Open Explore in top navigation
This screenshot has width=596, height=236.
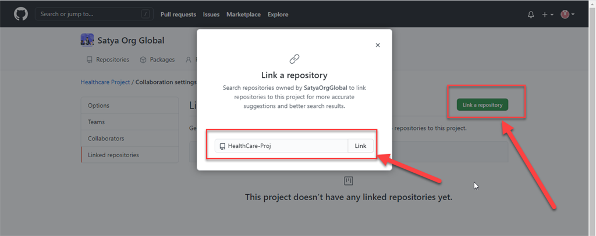278,14
